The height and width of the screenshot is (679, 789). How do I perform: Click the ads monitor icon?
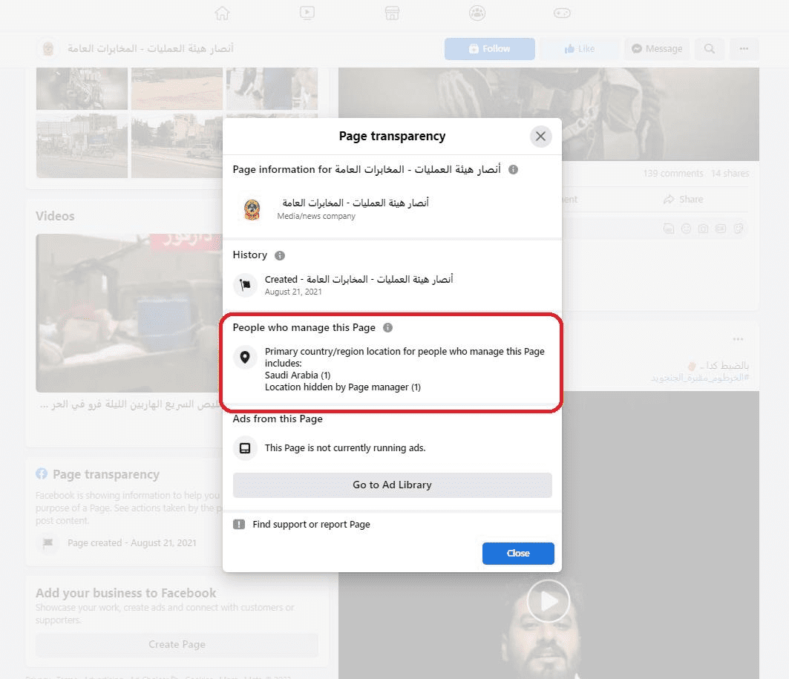tap(245, 448)
